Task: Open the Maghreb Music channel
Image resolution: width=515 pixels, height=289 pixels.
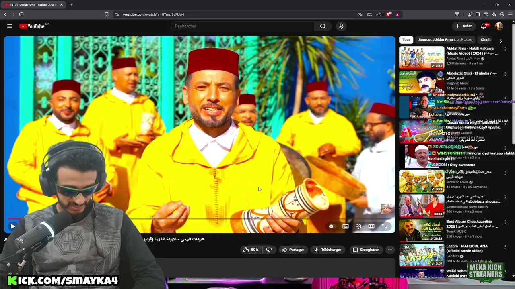Action: pos(457,83)
